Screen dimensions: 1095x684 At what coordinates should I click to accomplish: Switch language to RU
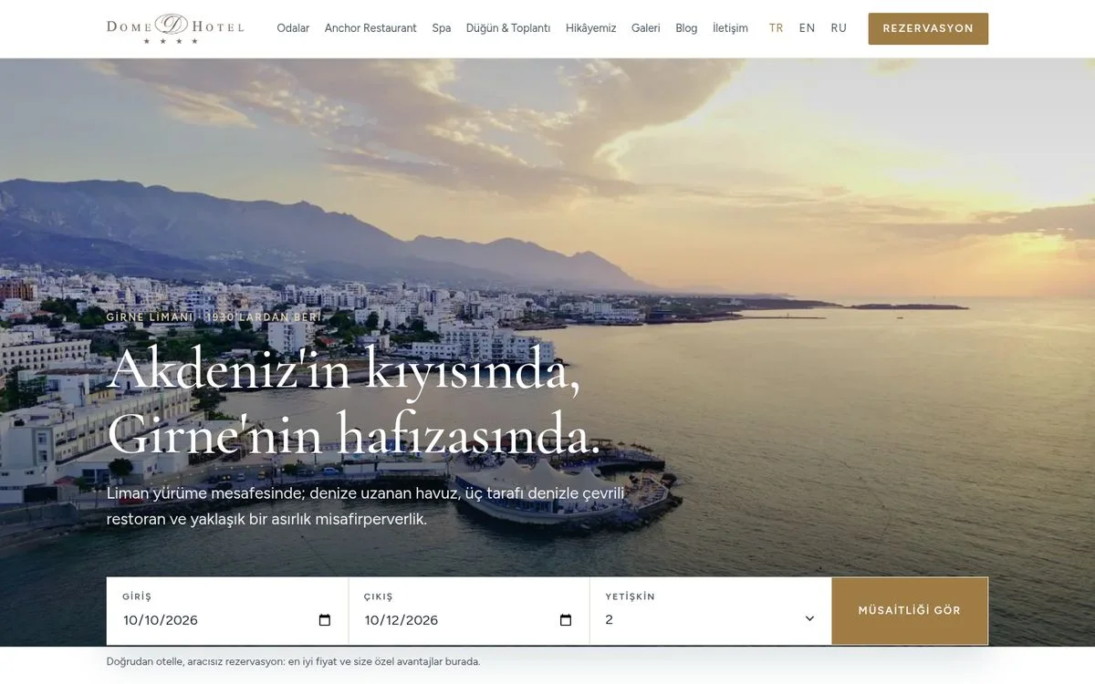839,28
